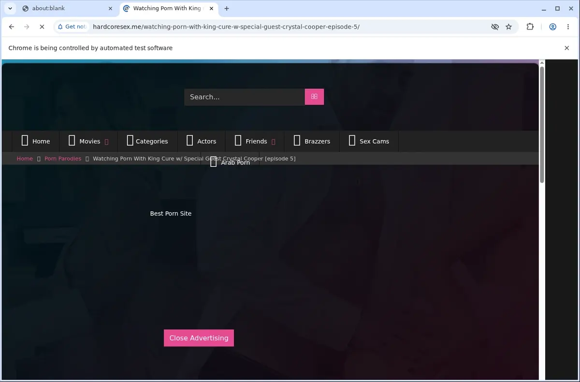
Task: Click the Close Advertising button
Action: click(199, 338)
